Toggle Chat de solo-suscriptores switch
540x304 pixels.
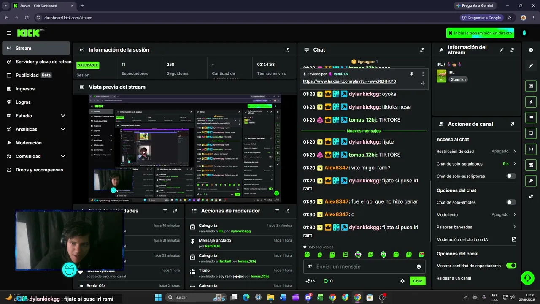[x=511, y=176]
